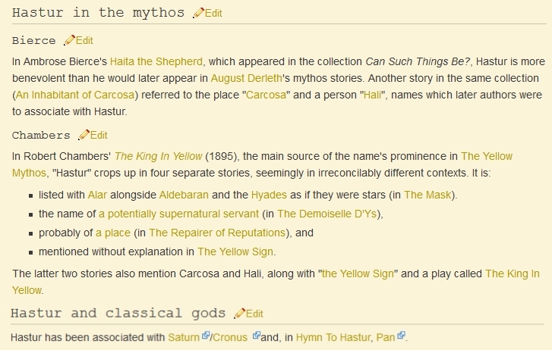Open The Demoiselle D'Ys link
The image size is (552, 350).
[x=329, y=214]
